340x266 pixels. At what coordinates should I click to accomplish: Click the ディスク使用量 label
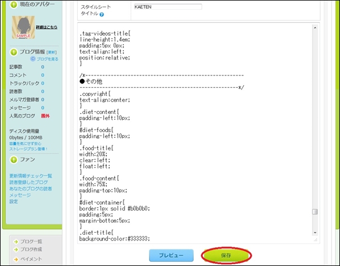click(x=24, y=131)
